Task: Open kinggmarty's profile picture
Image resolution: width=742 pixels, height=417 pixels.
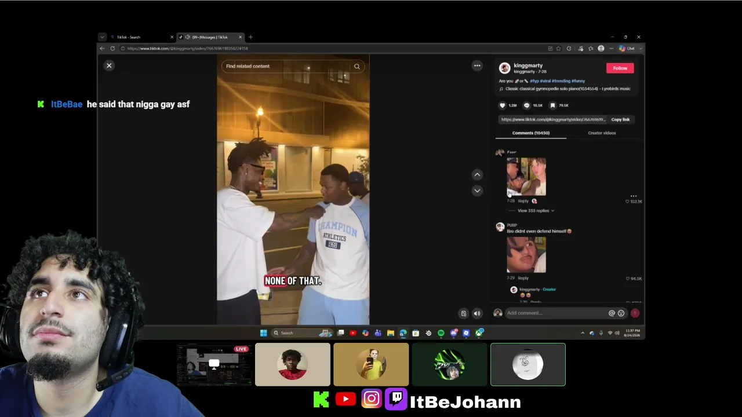Action: point(504,68)
